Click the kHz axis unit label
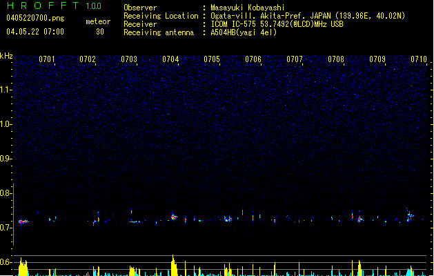Image resolution: width=434 pixels, height=276 pixels. [6, 56]
